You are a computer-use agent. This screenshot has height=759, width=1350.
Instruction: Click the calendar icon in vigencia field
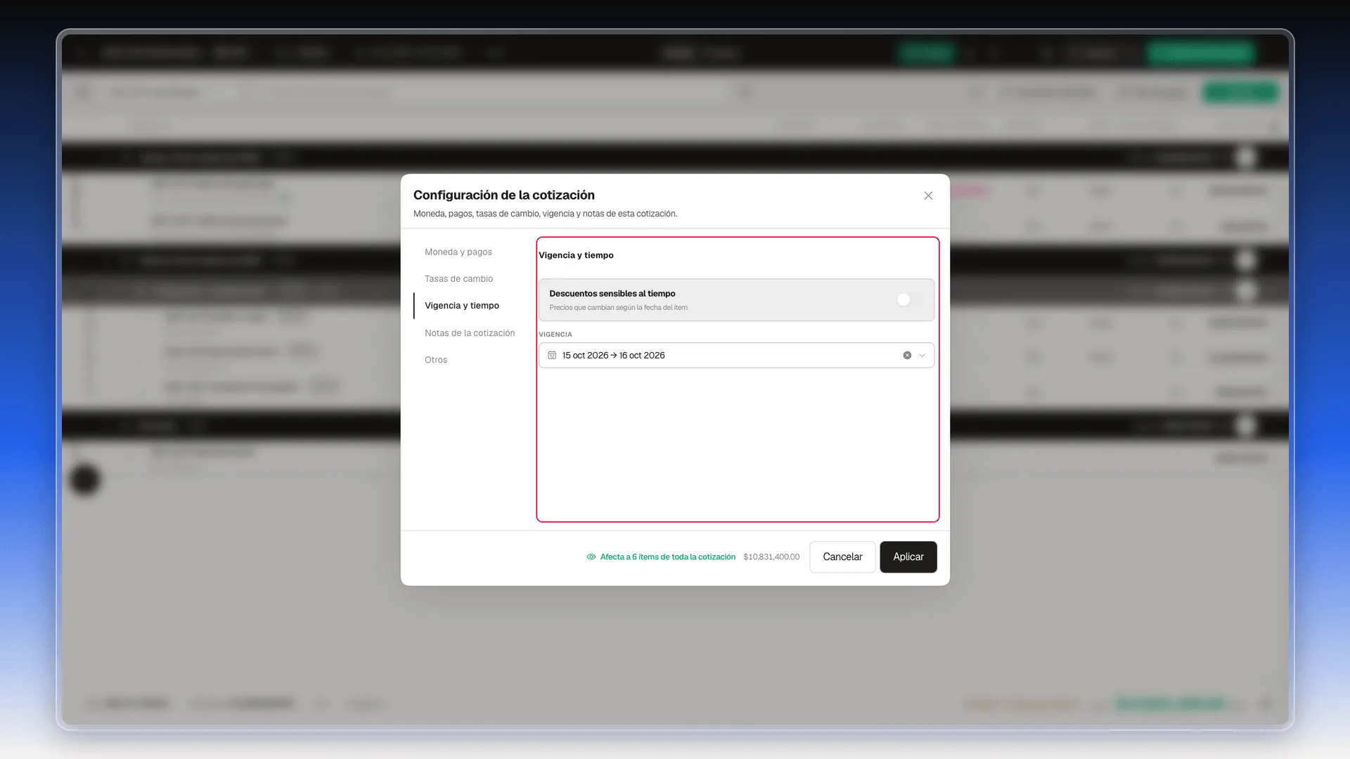(552, 356)
